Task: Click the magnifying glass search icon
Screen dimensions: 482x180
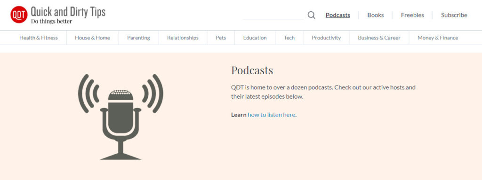Action: (312, 15)
